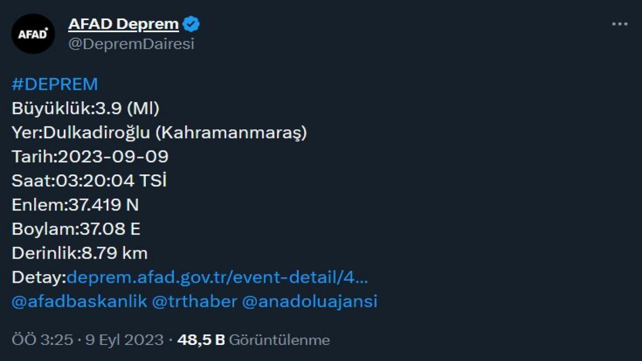This screenshot has height=361, width=642.
Task: Select the Enlem:37.419 N coordinate text
Action: pos(75,205)
